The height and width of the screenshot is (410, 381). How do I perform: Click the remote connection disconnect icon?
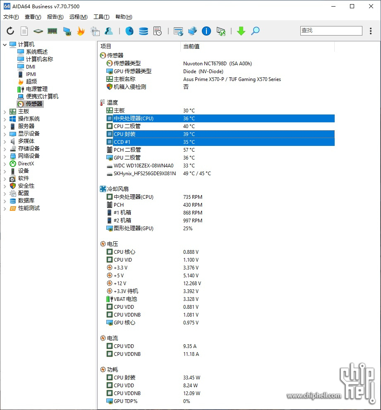[x=221, y=31]
